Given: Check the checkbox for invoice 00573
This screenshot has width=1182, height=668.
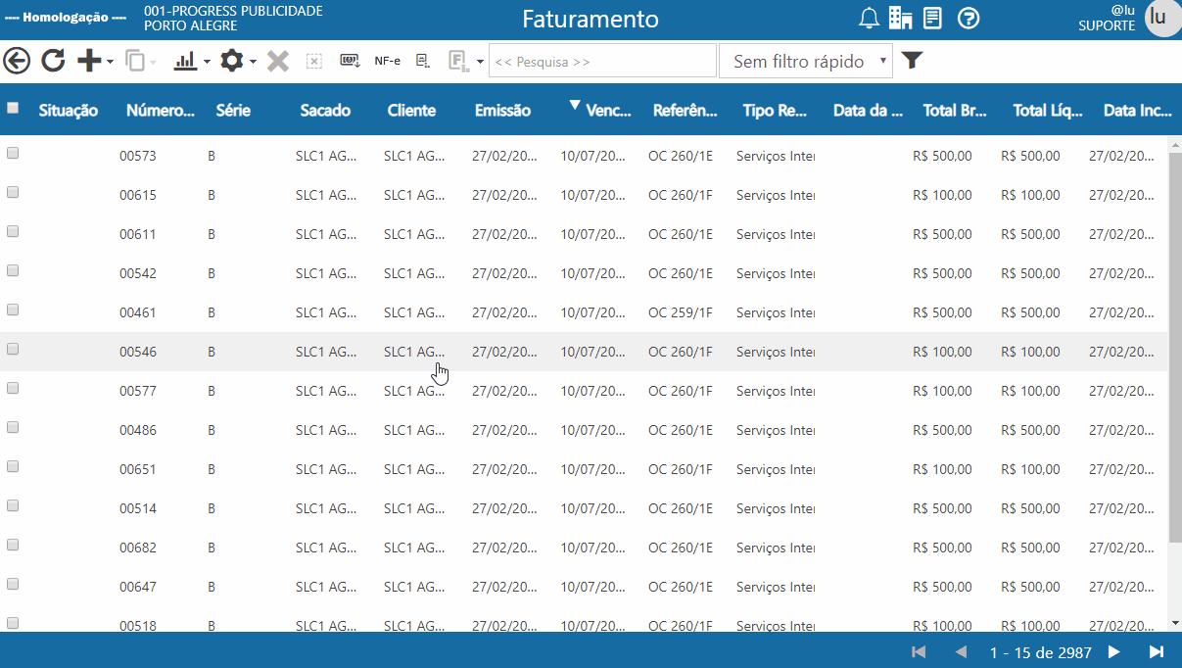Looking at the screenshot, I should click(x=13, y=154).
